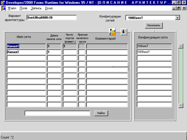Open the Поле menu
Screen dimensions: 187x140
24,8
